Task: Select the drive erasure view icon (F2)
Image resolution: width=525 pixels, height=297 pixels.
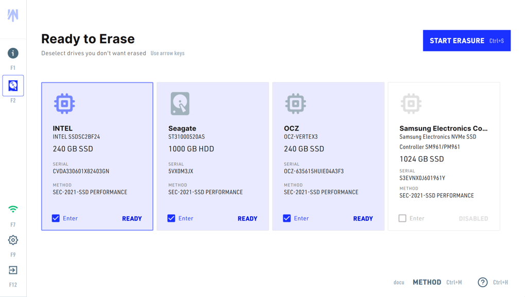Action: pos(13,85)
